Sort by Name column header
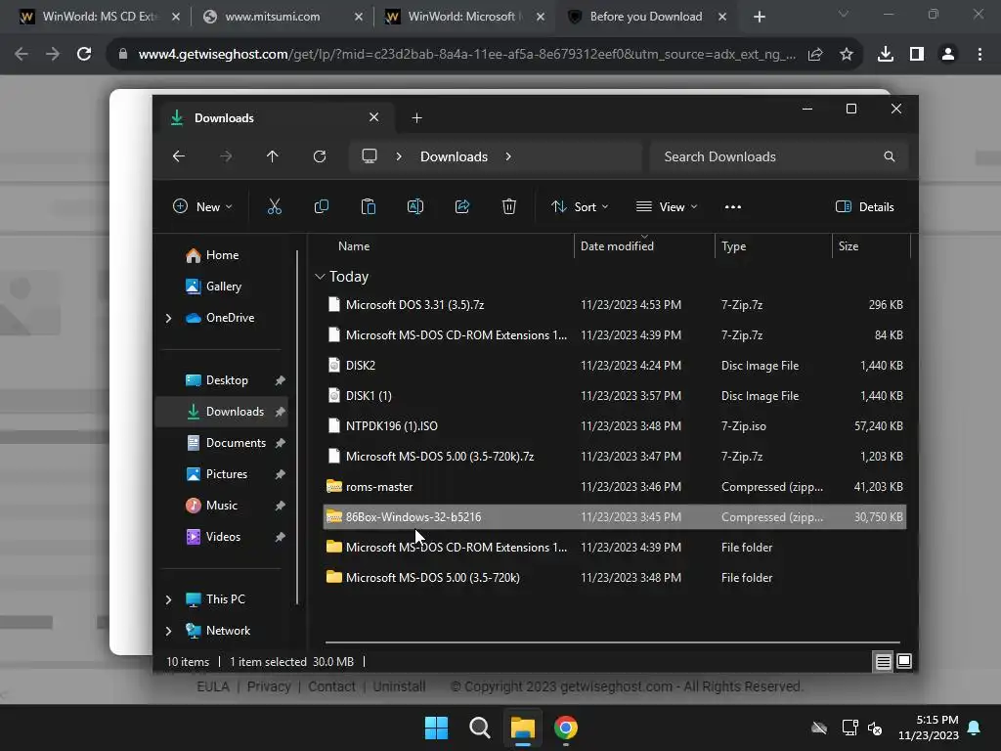Viewport: 1001px width, 751px height. (x=354, y=245)
